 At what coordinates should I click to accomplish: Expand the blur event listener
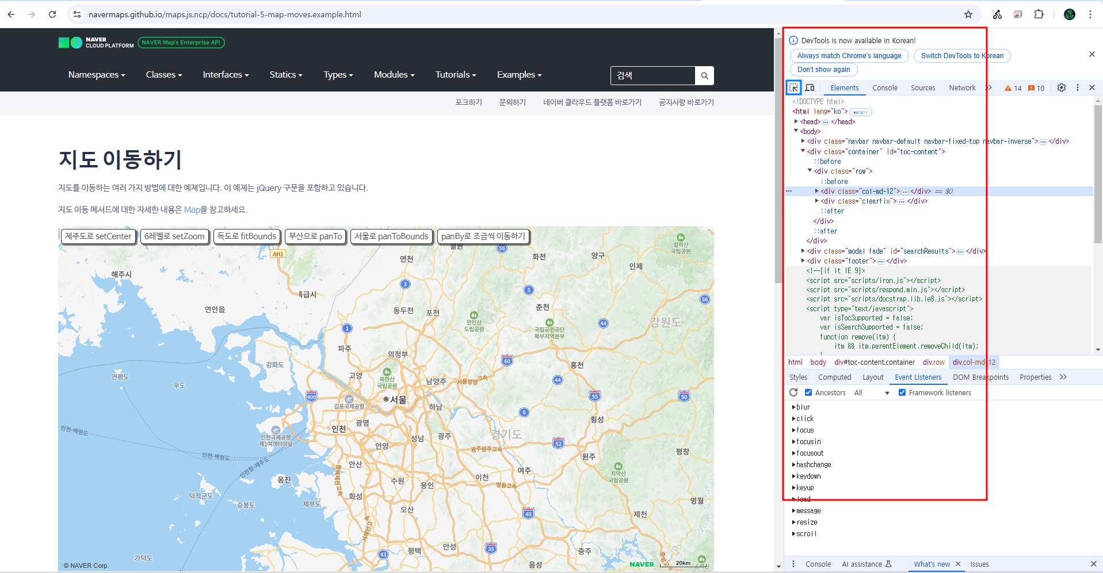pos(794,407)
